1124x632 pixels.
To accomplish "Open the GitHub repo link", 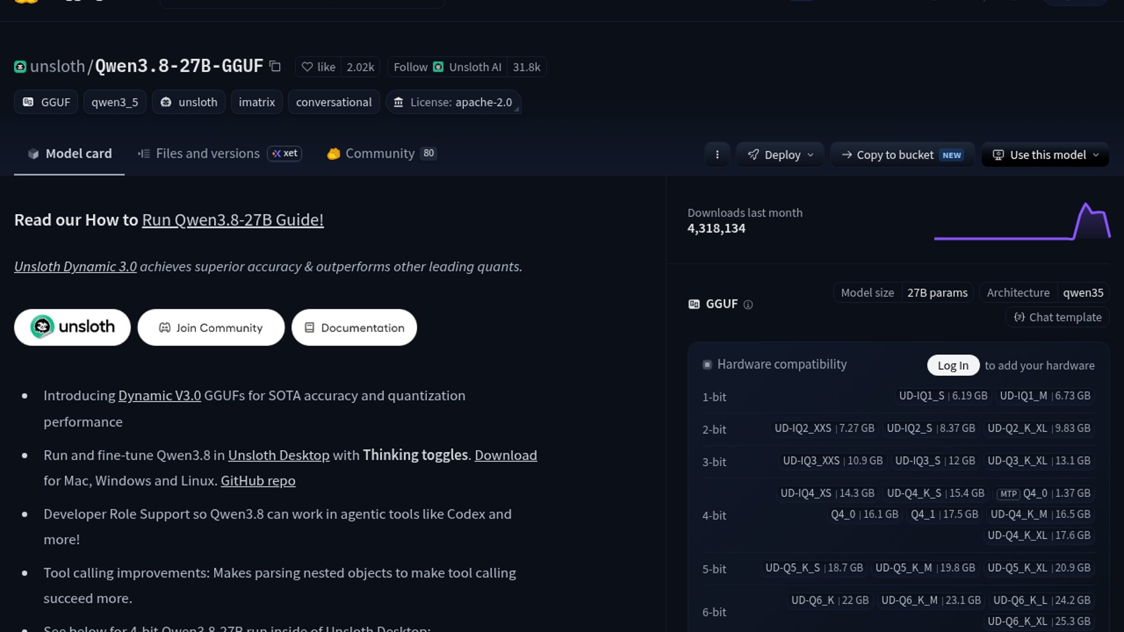I will (x=258, y=481).
